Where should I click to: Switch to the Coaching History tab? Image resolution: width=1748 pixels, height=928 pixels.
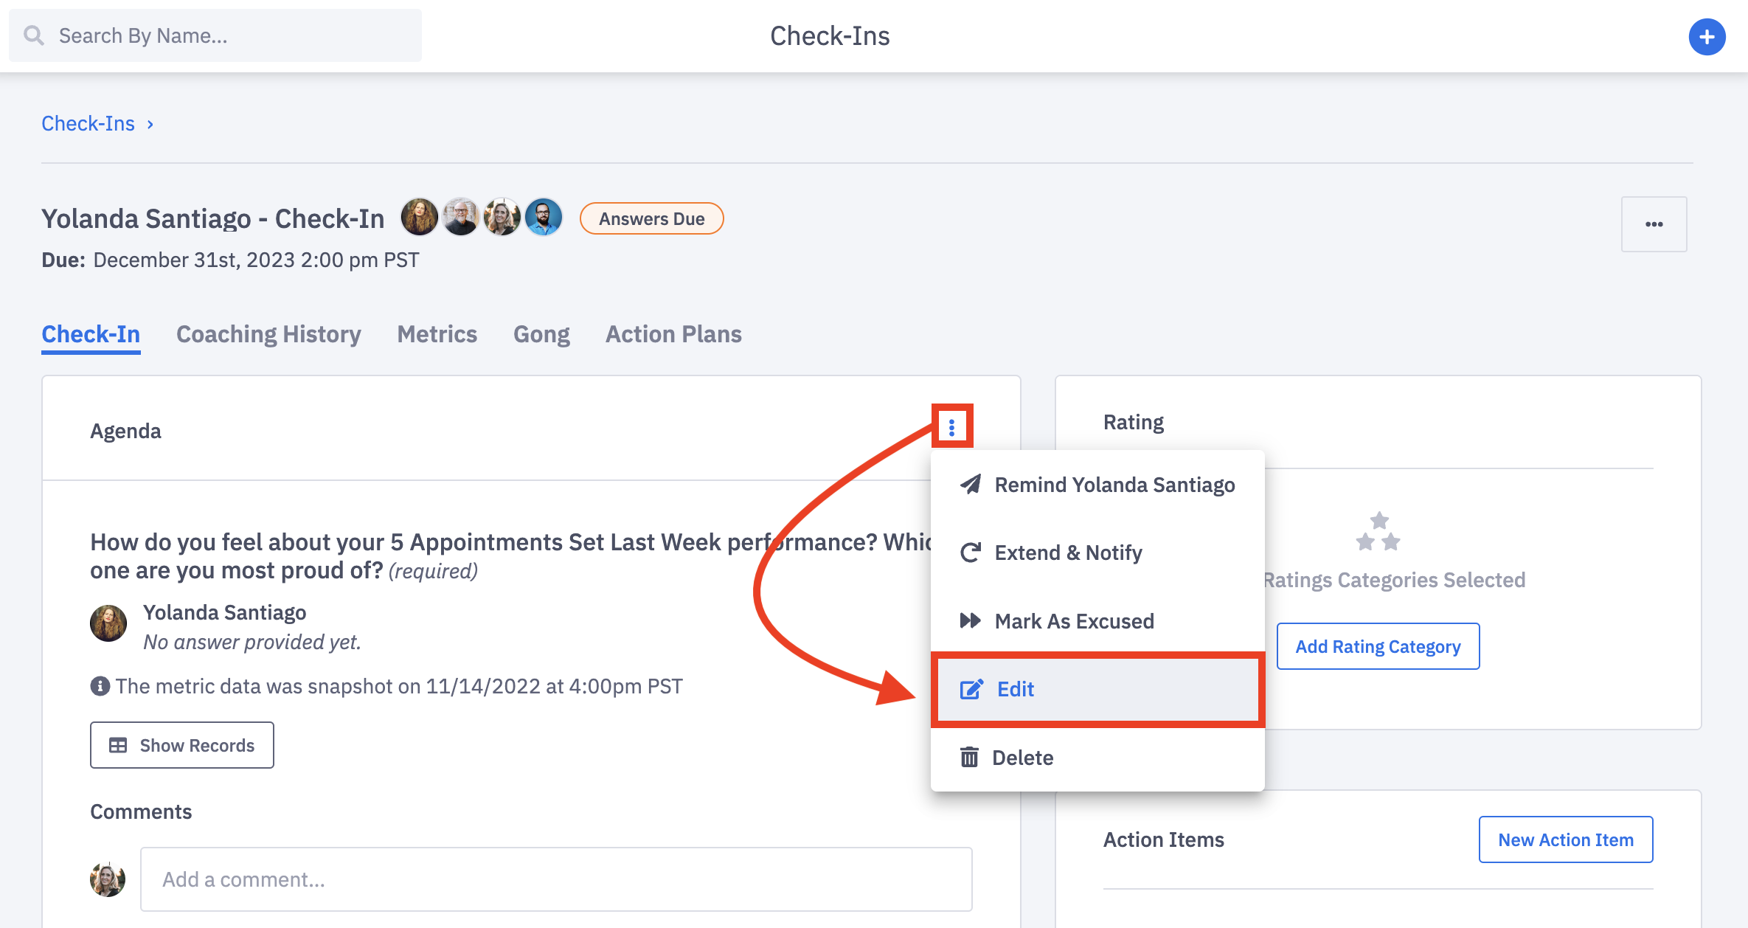coord(268,334)
